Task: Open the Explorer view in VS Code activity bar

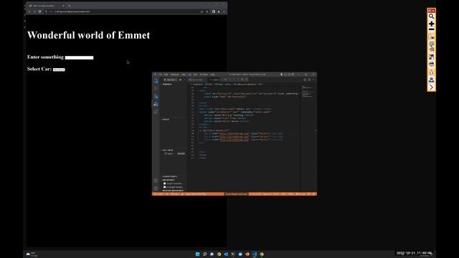Action: click(156, 81)
